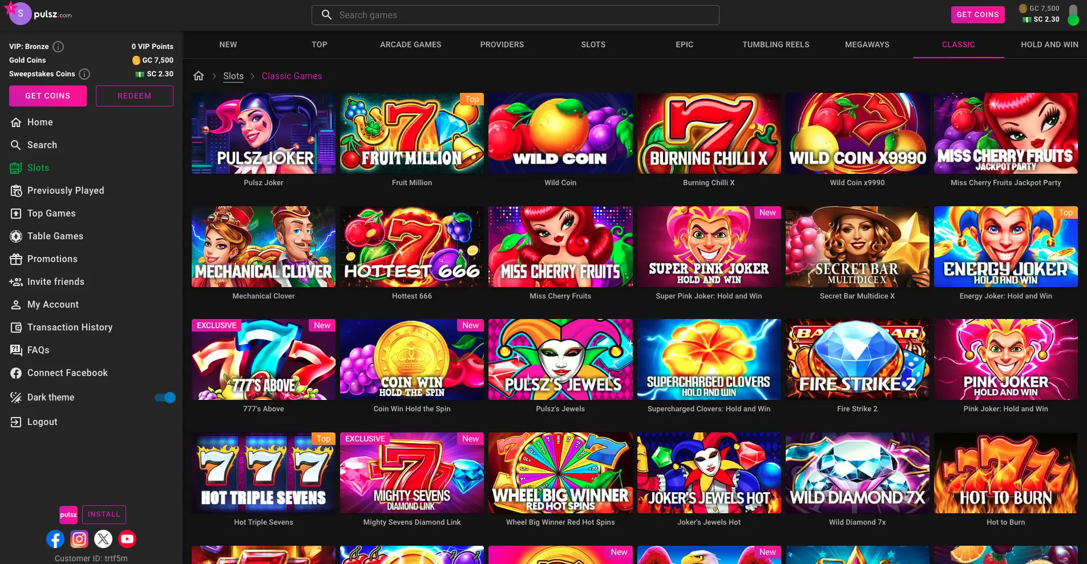Open the Promotions gift icon

tap(16, 259)
